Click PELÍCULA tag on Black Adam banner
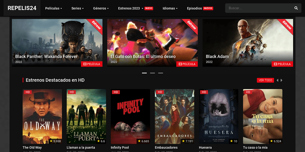This screenshot has height=152, width=305. 282,64
